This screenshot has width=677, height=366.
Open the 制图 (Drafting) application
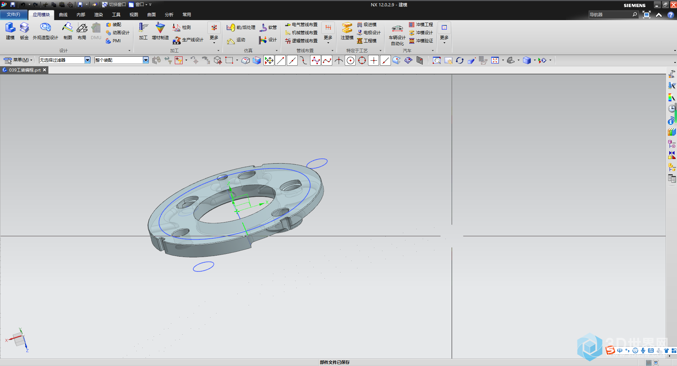pyautogui.click(x=67, y=31)
